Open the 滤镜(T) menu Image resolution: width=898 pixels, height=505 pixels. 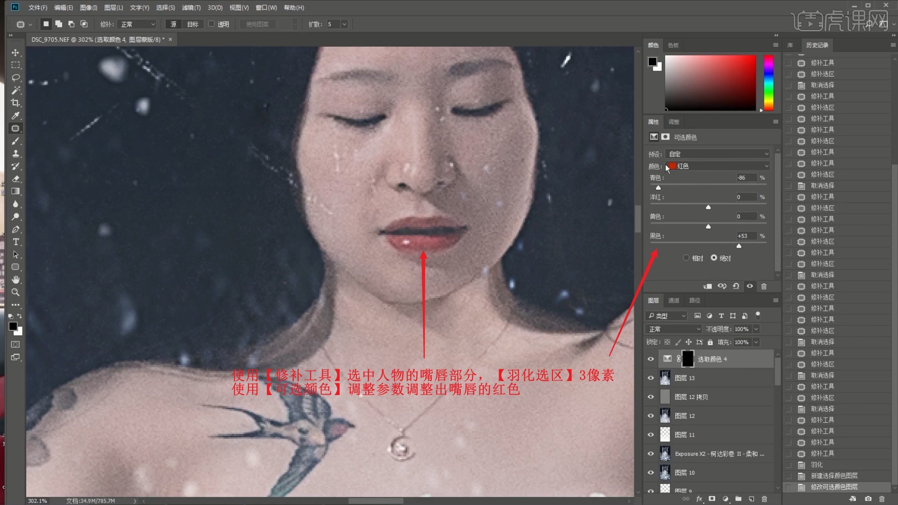tap(191, 7)
